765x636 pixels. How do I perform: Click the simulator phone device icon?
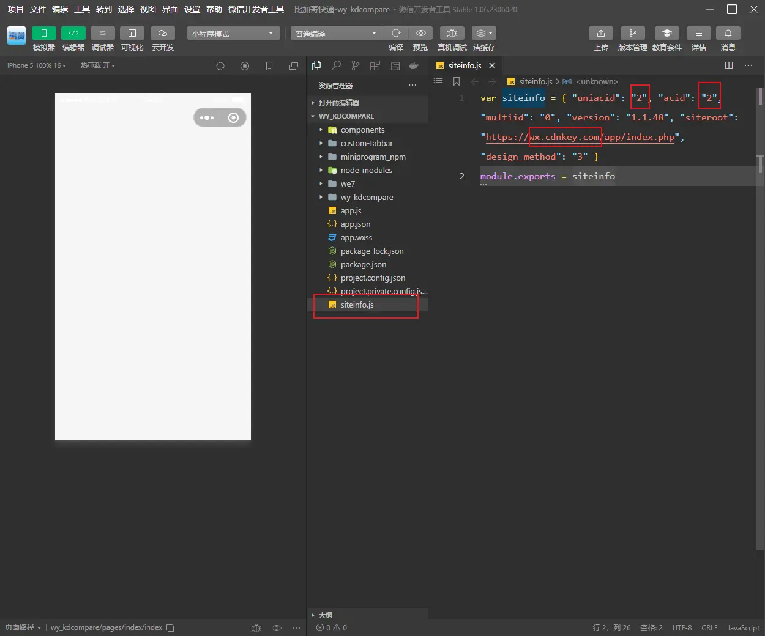[269, 66]
